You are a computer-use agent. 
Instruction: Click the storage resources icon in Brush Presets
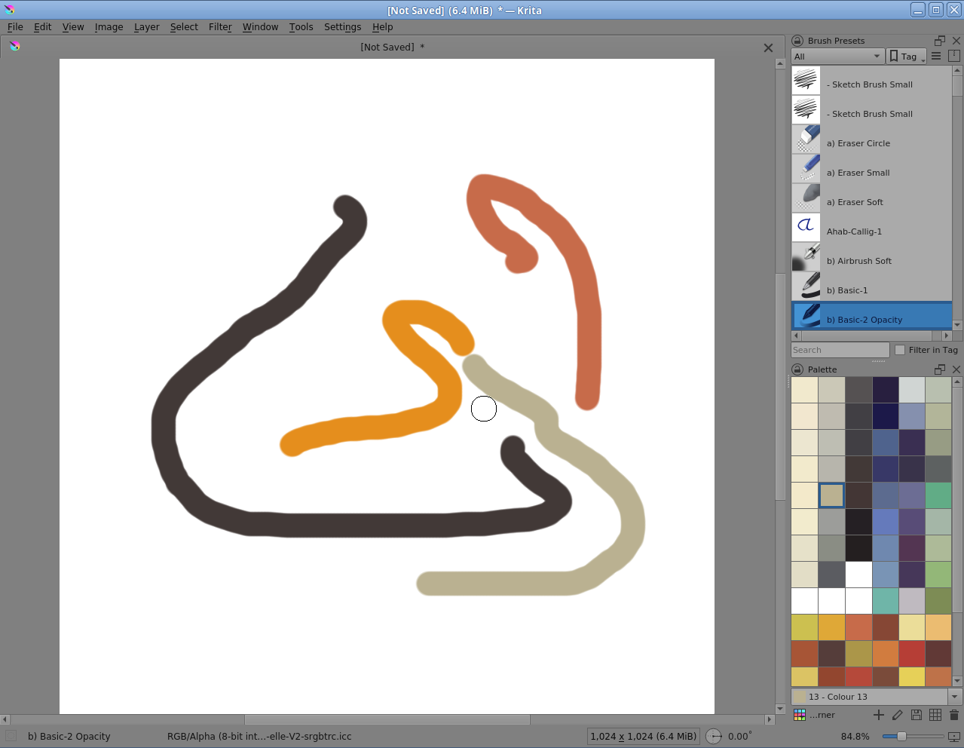pyautogui.click(x=953, y=56)
